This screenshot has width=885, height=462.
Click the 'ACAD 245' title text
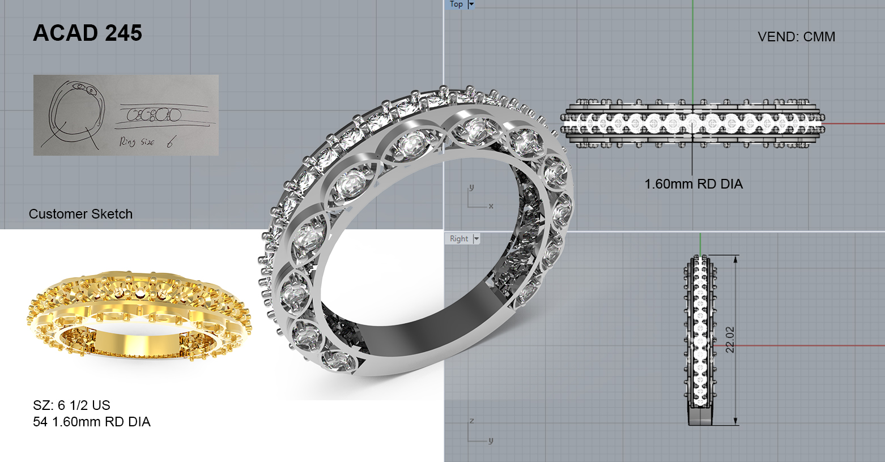(x=88, y=33)
